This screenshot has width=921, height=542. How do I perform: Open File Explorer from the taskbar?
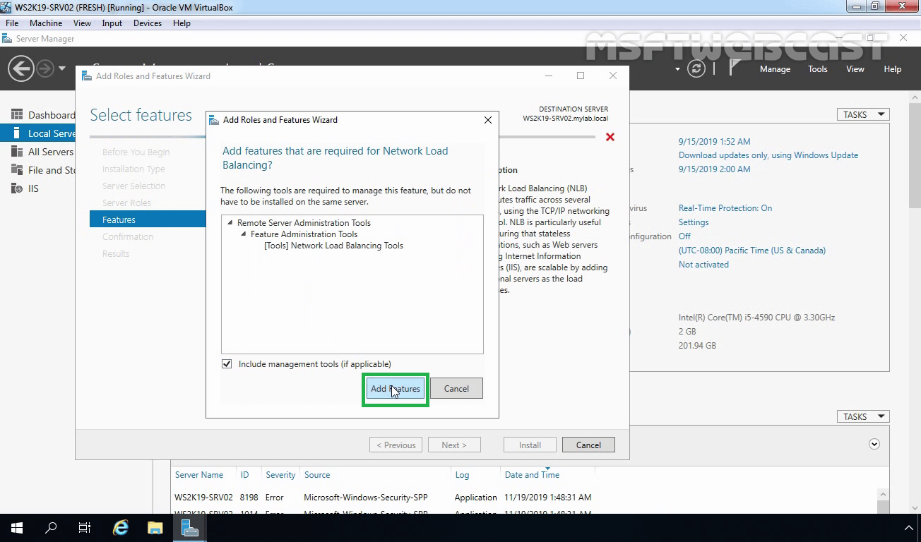(x=155, y=527)
